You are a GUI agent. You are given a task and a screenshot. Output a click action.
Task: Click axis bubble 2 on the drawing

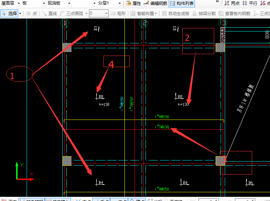144,23
